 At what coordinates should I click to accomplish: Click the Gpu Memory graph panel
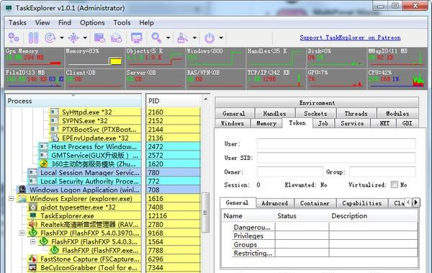34,58
